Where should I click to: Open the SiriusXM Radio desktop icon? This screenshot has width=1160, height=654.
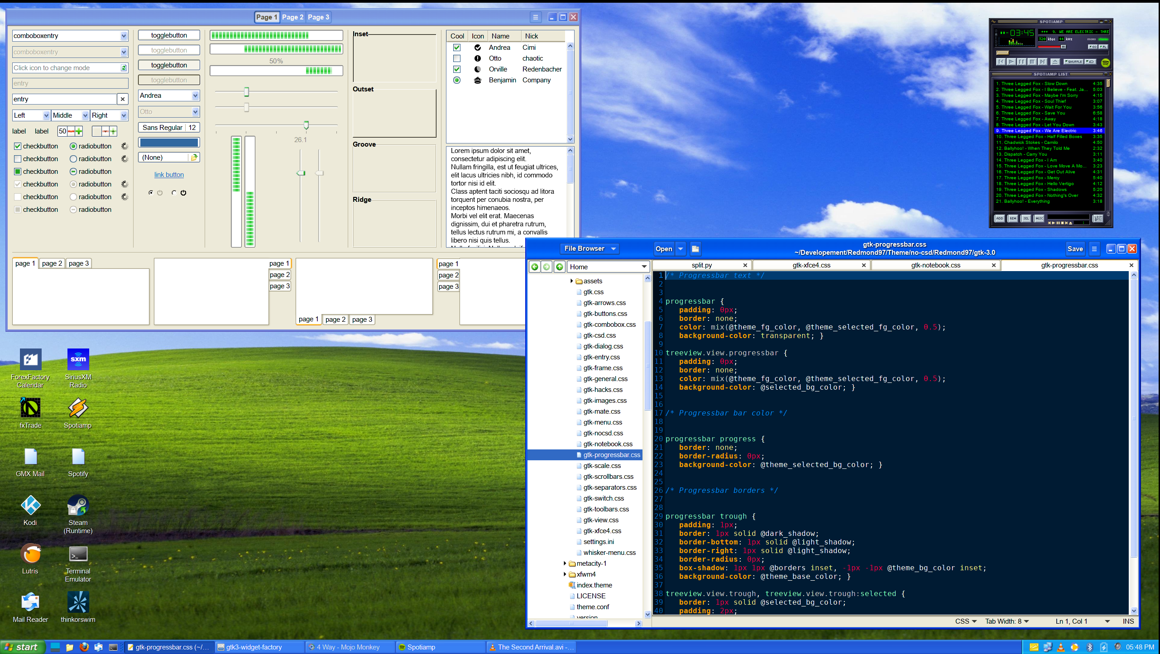(78, 368)
